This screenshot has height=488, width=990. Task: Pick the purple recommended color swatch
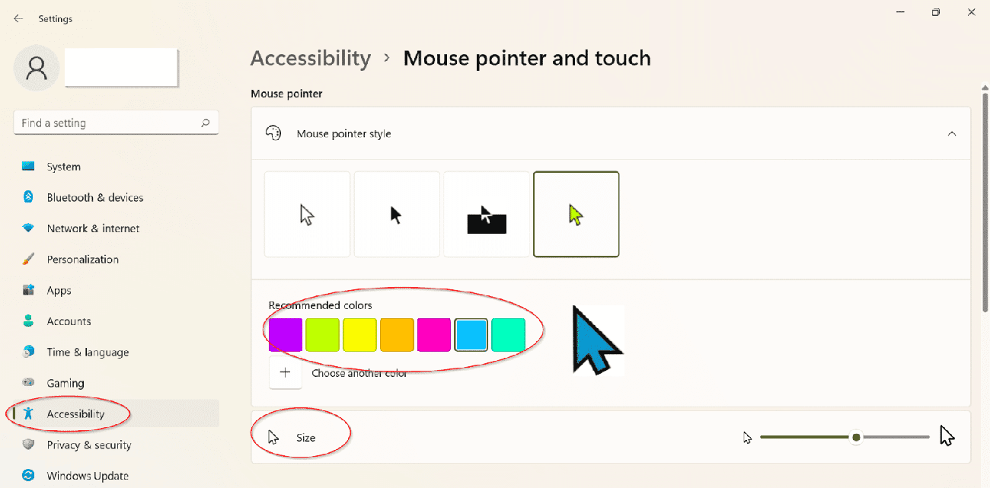[286, 335]
